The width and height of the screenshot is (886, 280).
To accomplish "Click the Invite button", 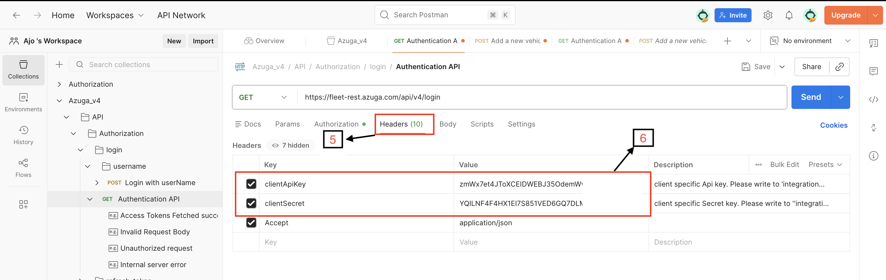I will (x=732, y=15).
